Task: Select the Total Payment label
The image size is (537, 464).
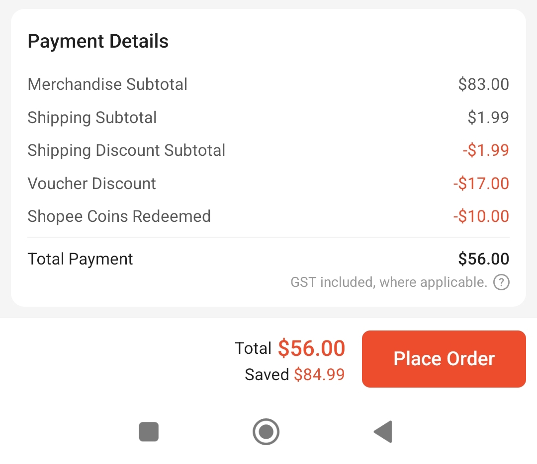Action: tap(80, 259)
